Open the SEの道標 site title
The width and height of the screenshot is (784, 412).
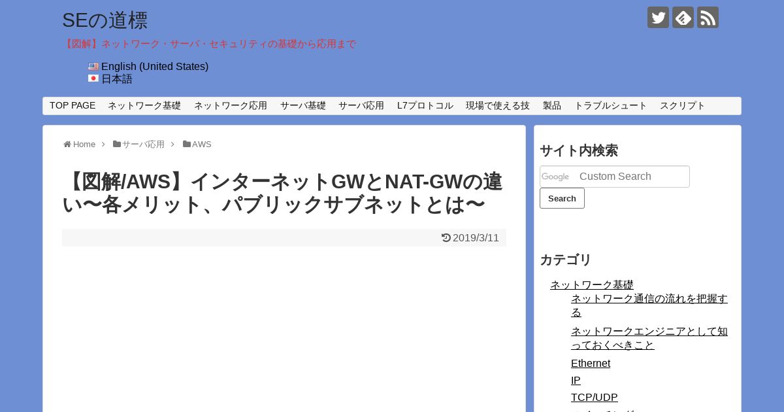[x=105, y=20]
